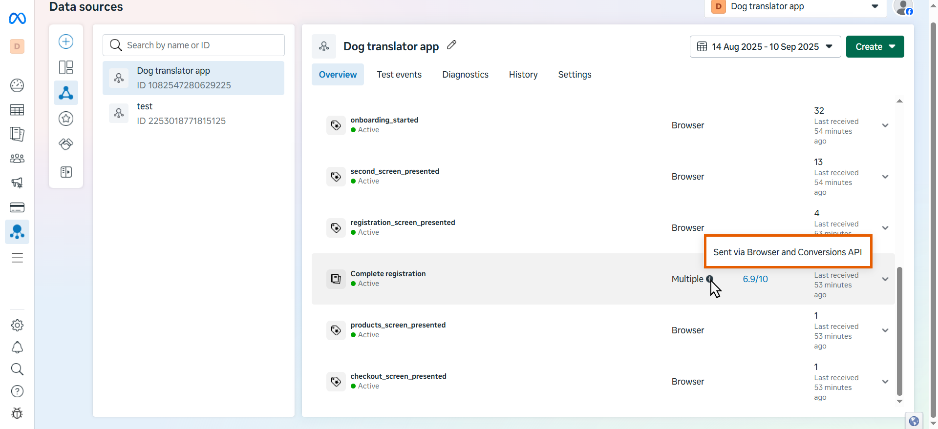The height and width of the screenshot is (429, 938).
Task: Expand the onboarding_started row
Action: 885,125
